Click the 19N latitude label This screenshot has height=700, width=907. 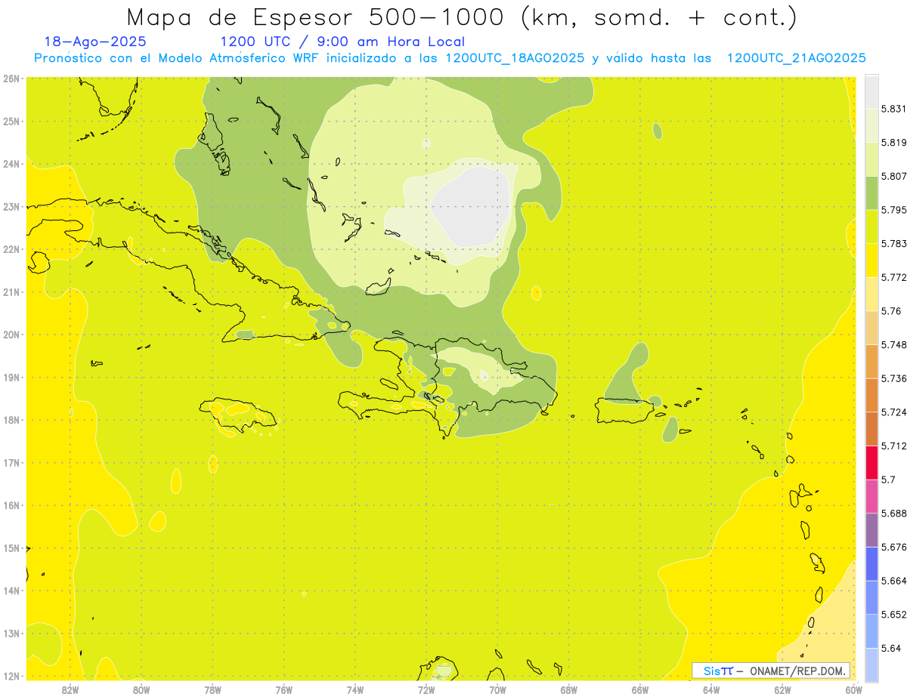(x=11, y=377)
